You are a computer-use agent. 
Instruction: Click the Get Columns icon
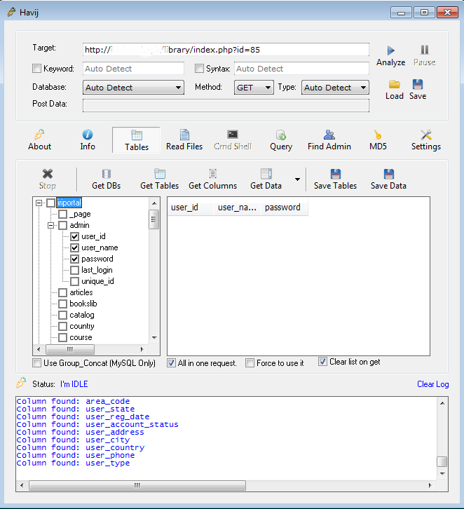coord(213,174)
